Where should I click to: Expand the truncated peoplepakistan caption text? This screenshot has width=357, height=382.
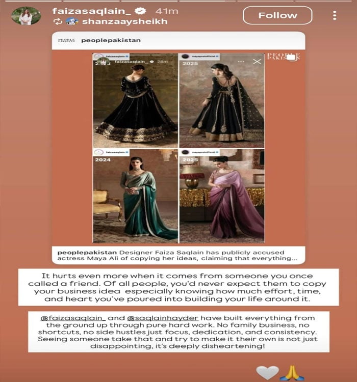[177, 256]
